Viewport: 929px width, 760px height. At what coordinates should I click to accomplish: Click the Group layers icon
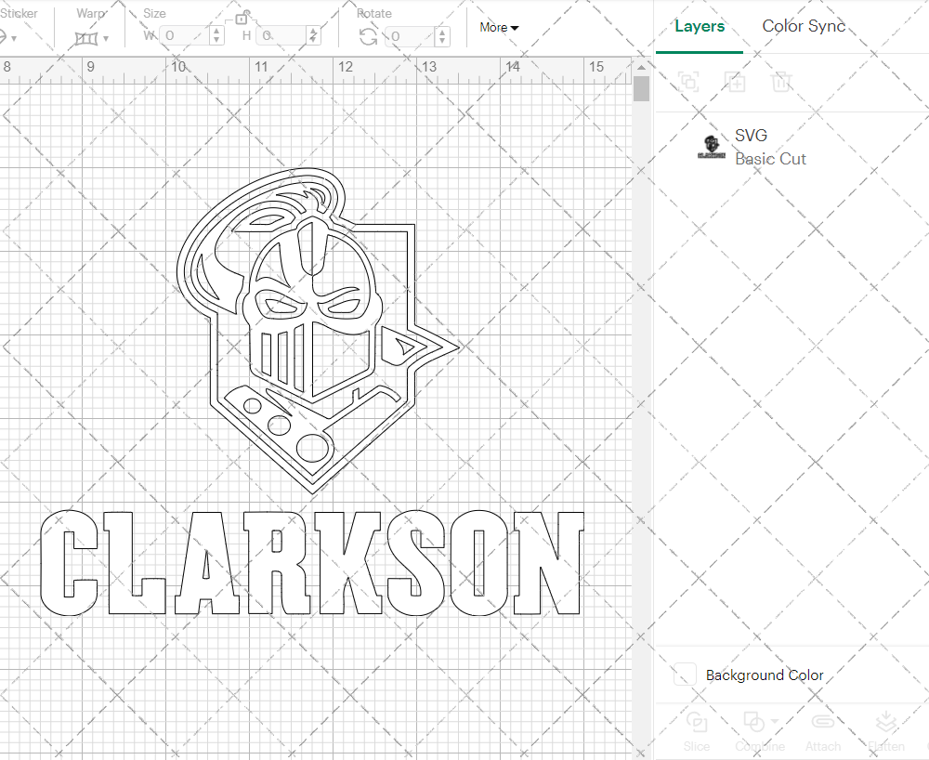point(688,82)
